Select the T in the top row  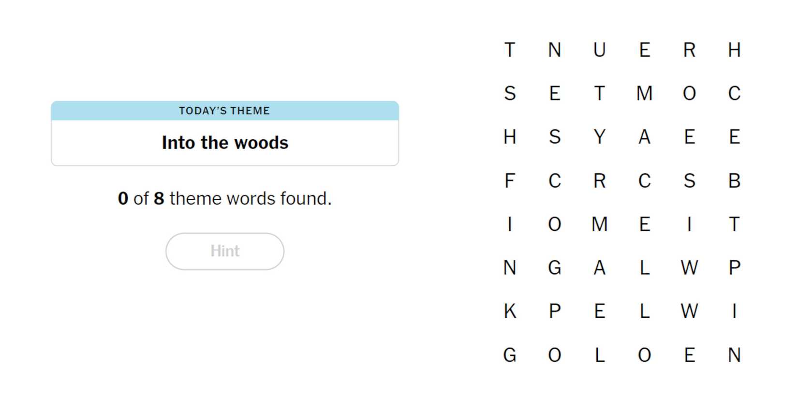[509, 50]
